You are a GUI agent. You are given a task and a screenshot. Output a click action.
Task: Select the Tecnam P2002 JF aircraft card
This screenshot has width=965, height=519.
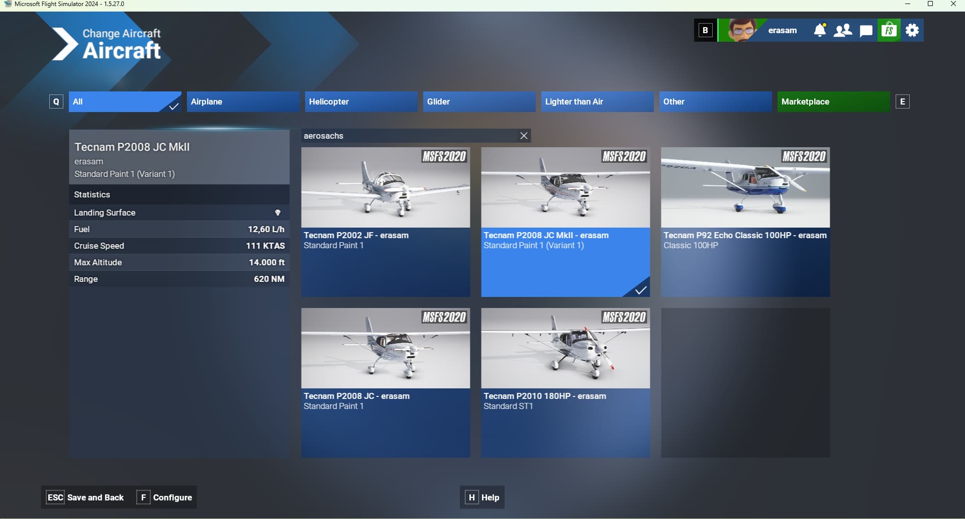pos(385,222)
